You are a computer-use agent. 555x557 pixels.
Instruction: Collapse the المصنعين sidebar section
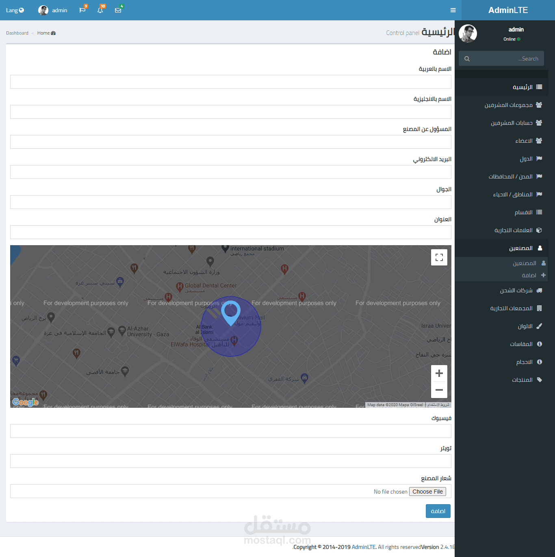click(521, 248)
